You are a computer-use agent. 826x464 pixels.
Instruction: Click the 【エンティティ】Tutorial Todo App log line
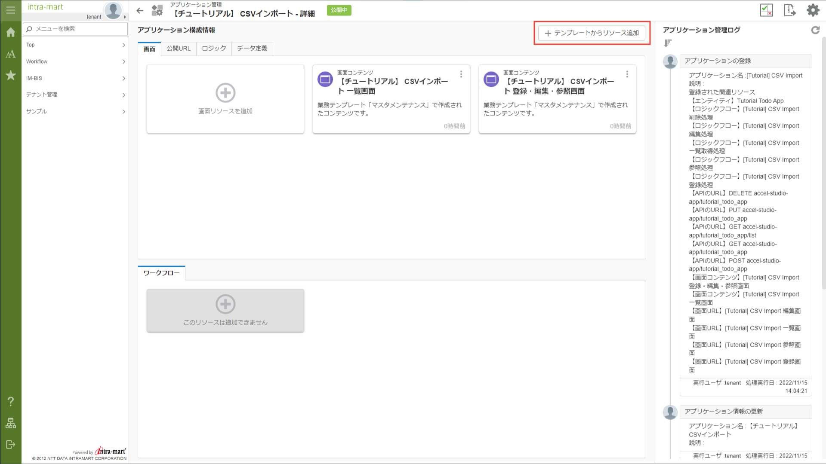pos(736,101)
